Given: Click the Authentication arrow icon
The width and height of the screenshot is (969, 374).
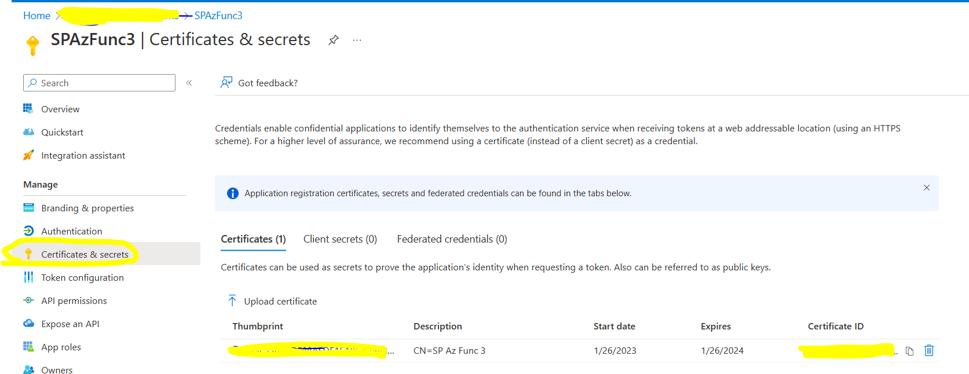Looking at the screenshot, I should point(28,230).
